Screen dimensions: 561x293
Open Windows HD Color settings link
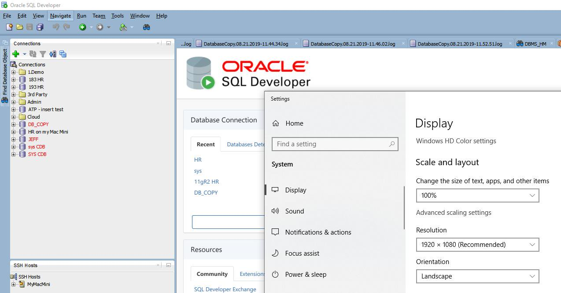click(456, 141)
